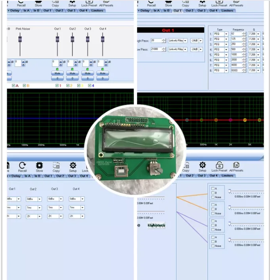Open Setup gear in the bottom-left panel

[x=73, y=165]
